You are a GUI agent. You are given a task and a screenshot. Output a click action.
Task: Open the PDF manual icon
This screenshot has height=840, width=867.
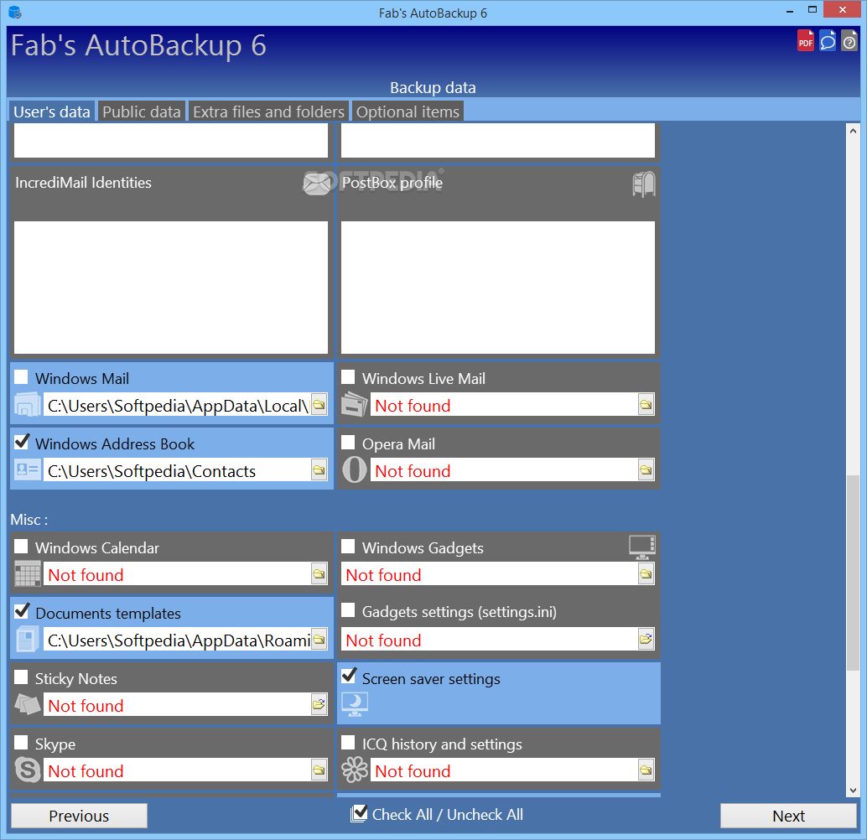pos(805,41)
